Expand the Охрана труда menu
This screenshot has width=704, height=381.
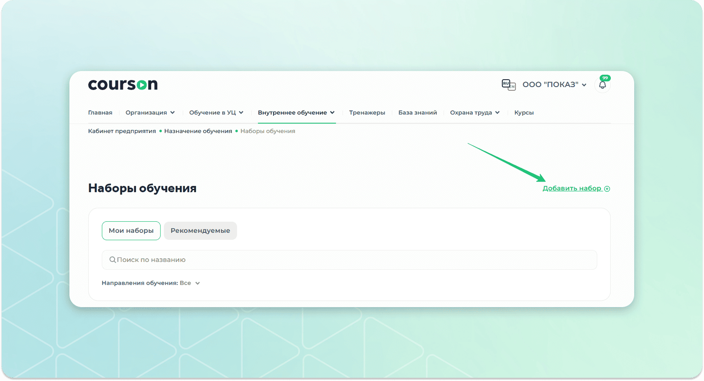[x=474, y=112]
